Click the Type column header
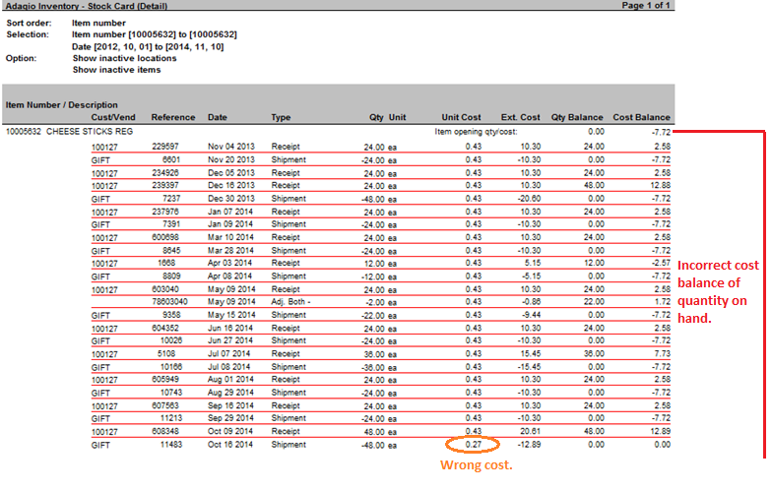Viewport: 772px width, 491px height. point(281,117)
